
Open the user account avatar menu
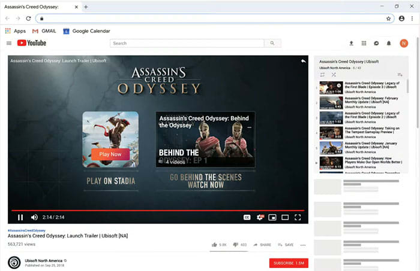coord(404,43)
